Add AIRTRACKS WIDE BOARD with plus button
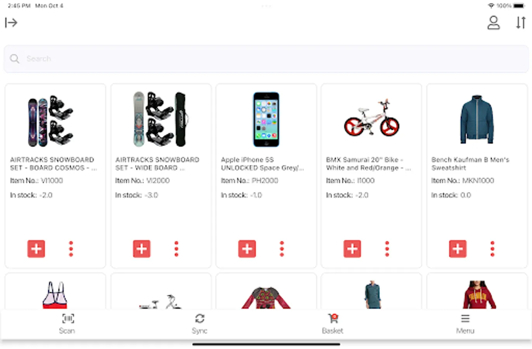This screenshot has height=349, width=532. [142, 249]
